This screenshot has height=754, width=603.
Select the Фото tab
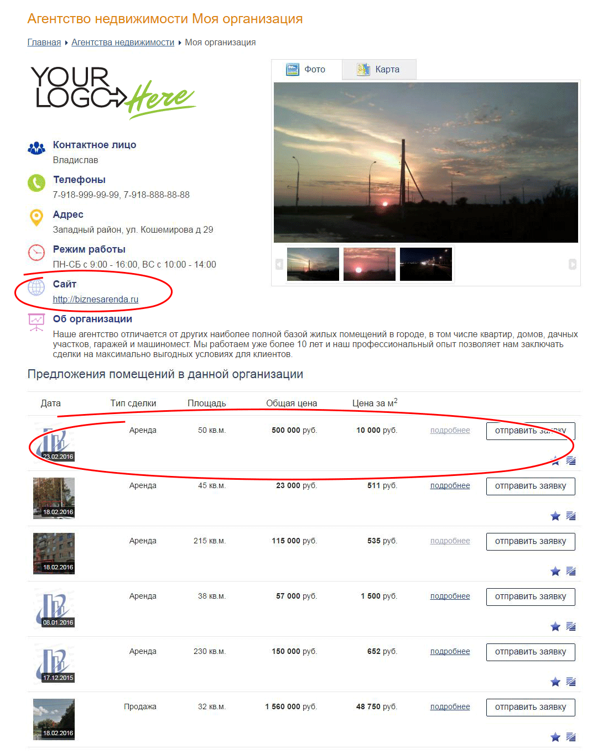(306, 70)
